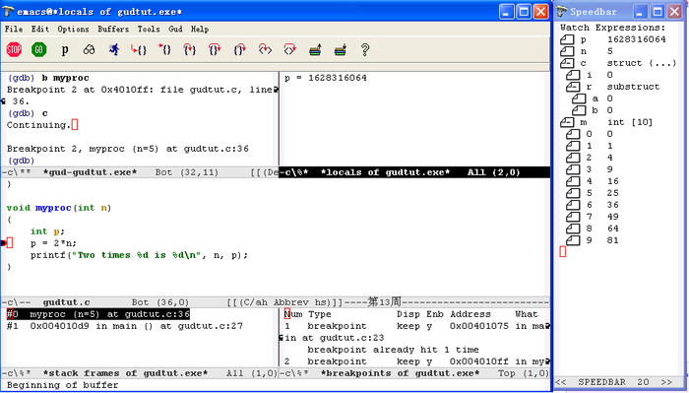Click the 'p' print expression icon
689x393 pixels.
point(65,49)
